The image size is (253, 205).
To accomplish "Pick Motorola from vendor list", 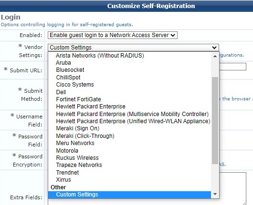I will click(129, 150).
